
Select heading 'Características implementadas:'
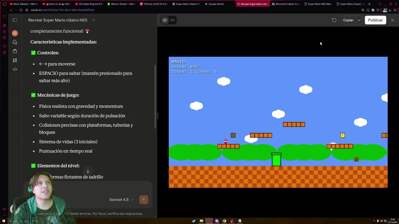[64, 42]
